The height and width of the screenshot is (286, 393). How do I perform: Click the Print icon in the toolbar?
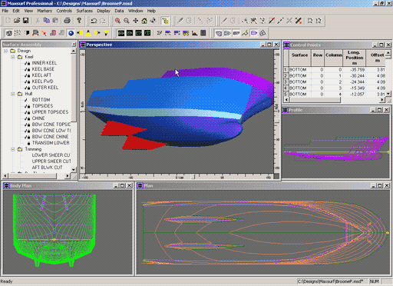click(x=67, y=21)
